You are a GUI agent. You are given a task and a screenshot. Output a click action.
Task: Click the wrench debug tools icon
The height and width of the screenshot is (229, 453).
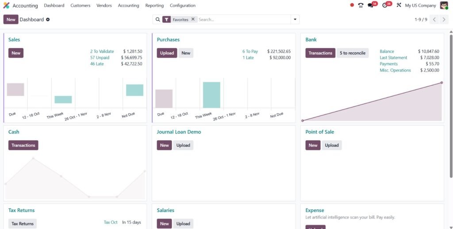[x=399, y=6]
